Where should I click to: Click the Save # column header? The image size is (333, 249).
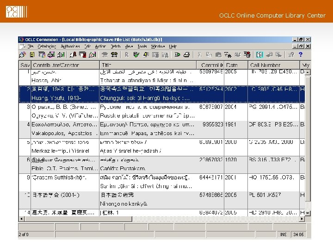(25, 65)
